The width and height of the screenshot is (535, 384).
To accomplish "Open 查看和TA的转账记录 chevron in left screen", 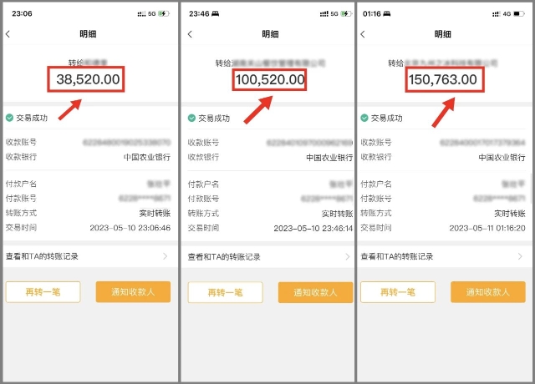I will pyautogui.click(x=166, y=256).
